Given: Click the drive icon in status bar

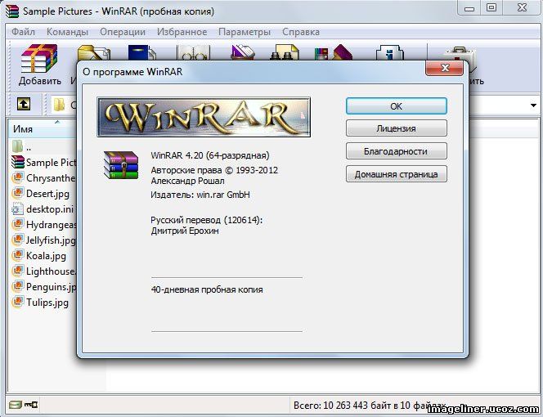Looking at the screenshot, I should [15, 405].
